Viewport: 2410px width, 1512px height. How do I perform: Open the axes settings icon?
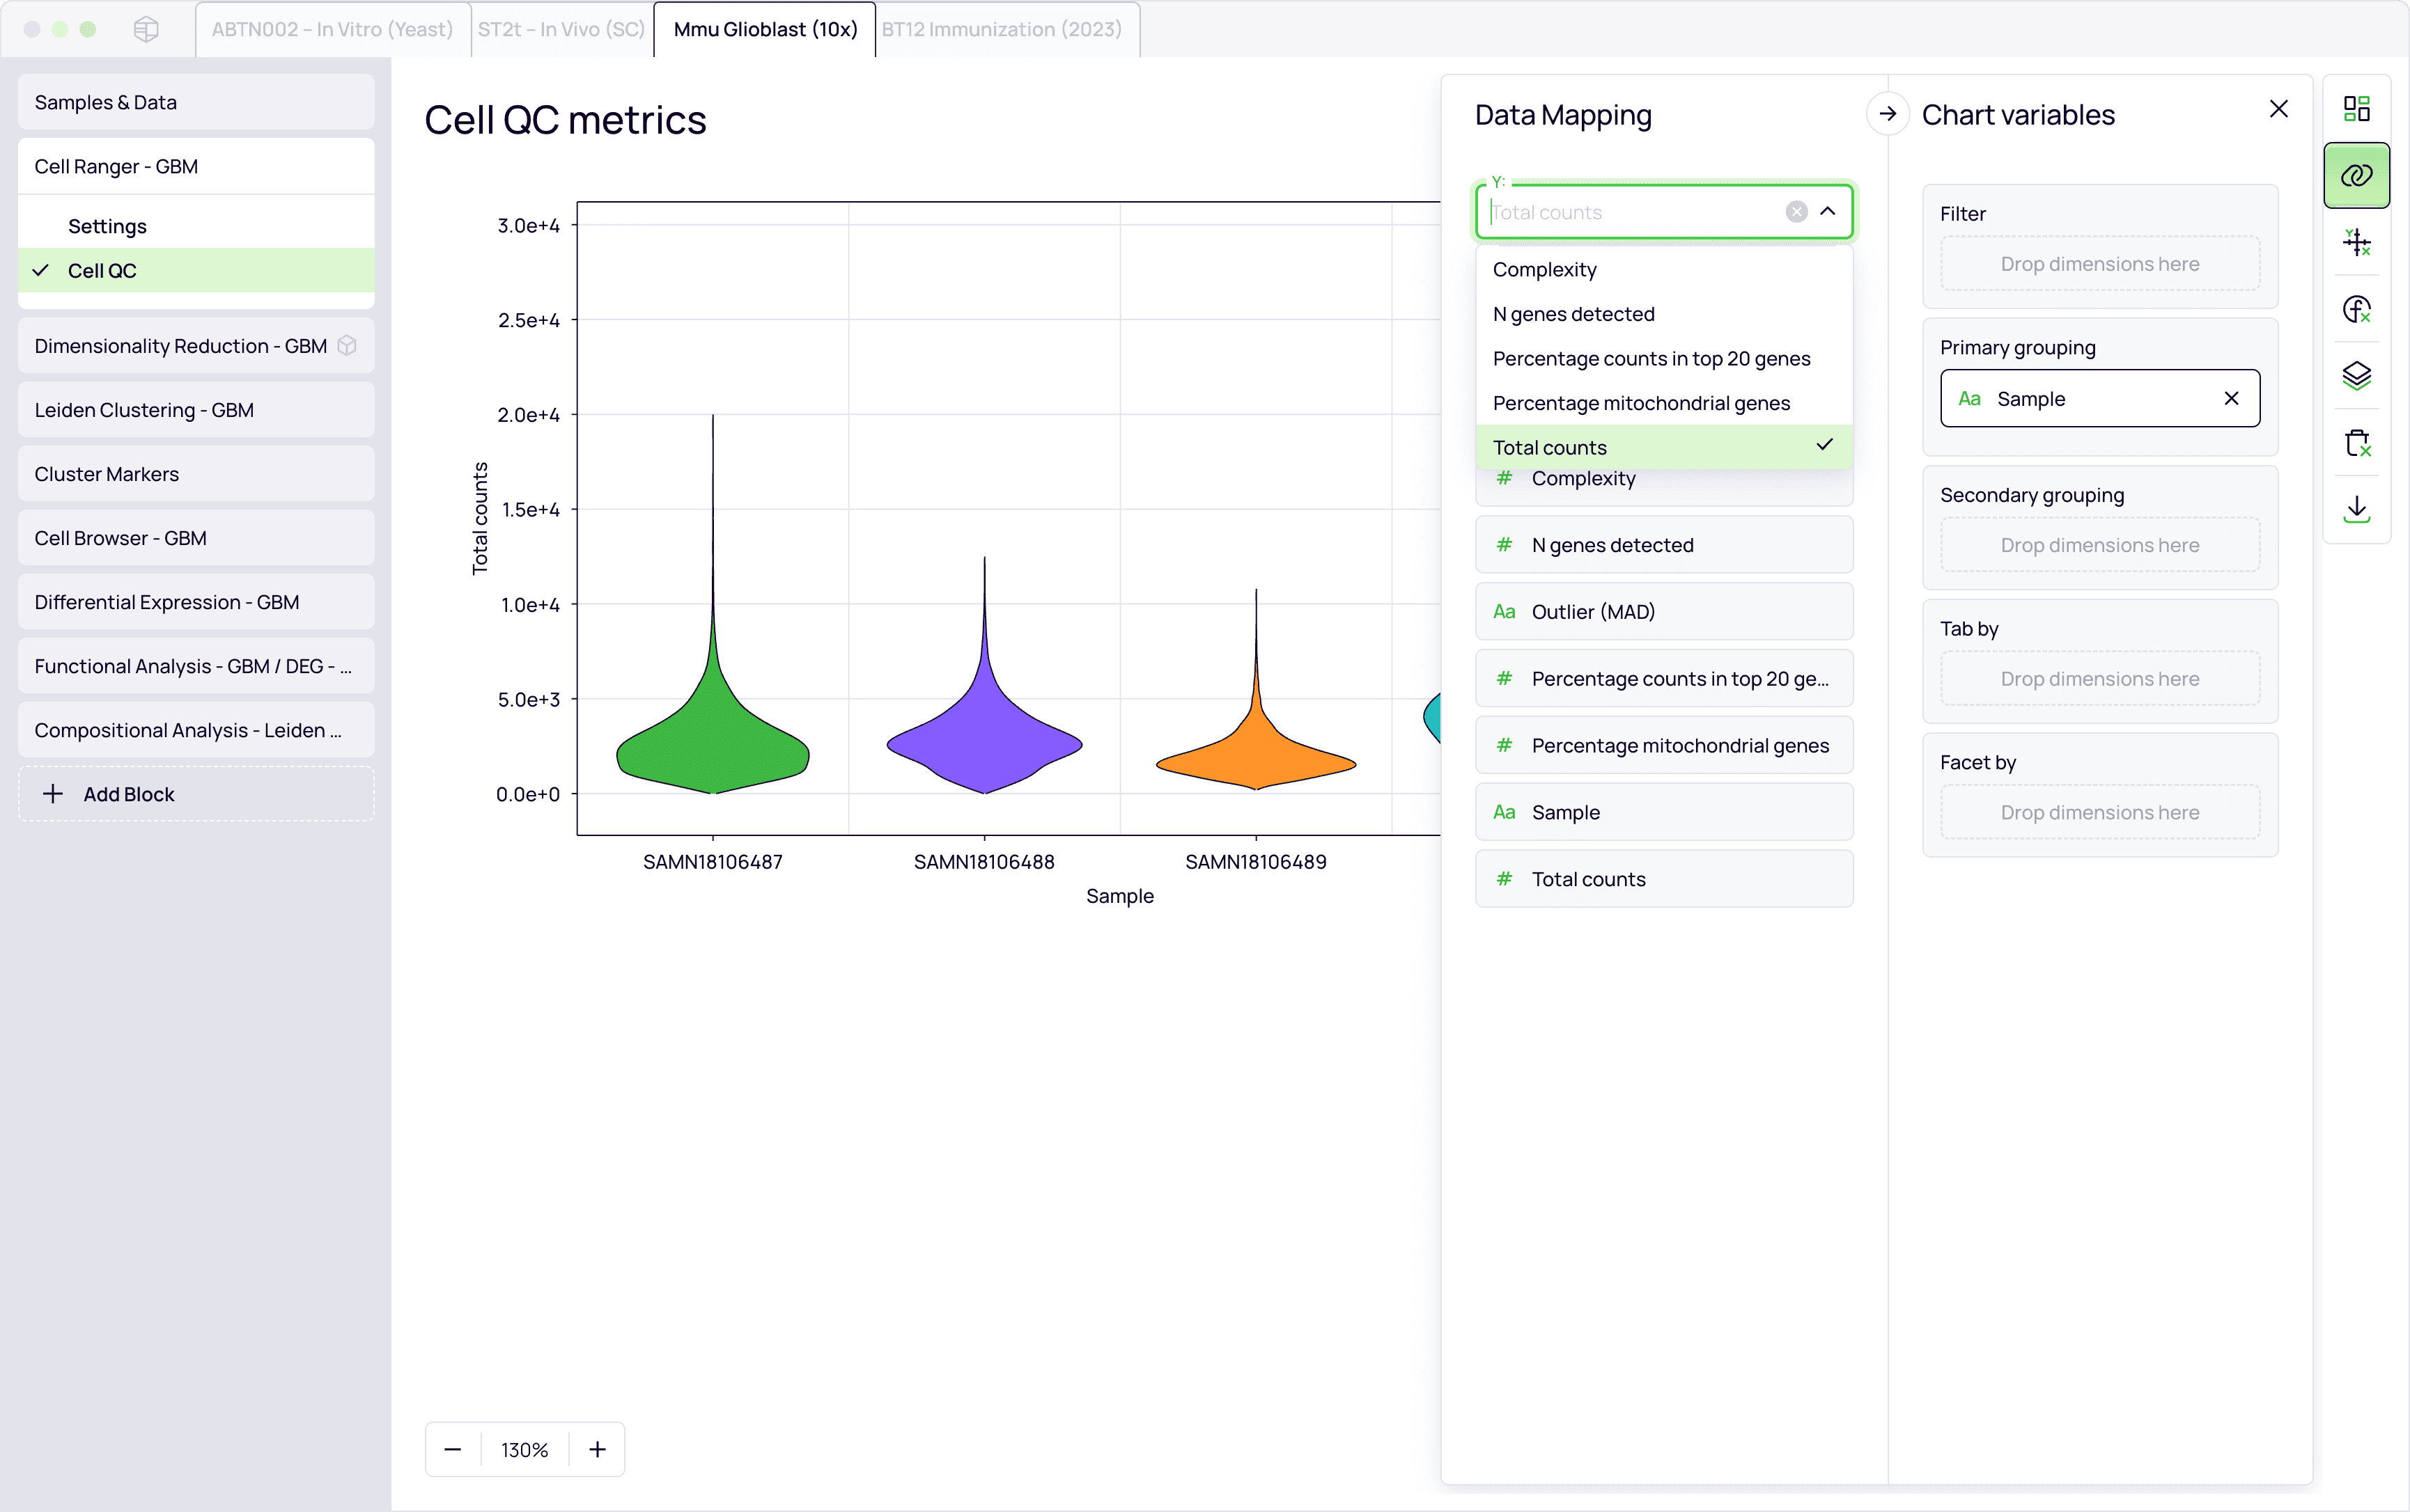click(2356, 242)
